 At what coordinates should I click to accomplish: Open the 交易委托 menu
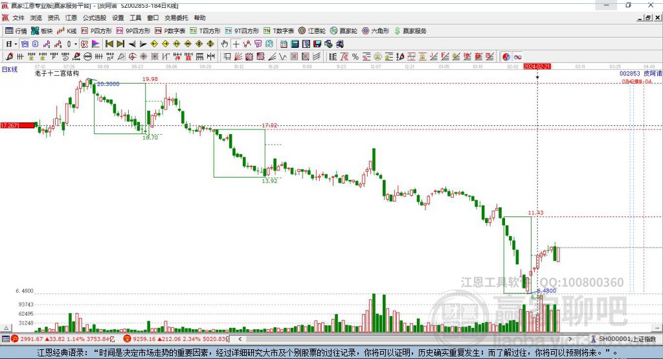[176, 17]
